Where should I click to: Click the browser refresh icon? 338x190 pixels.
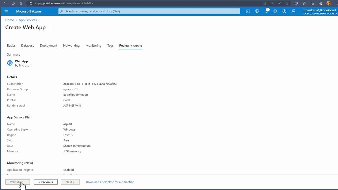click(13, 3)
